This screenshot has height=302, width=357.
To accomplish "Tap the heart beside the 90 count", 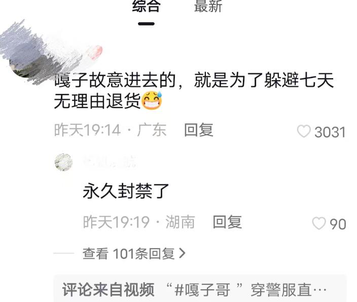I will [x=319, y=223].
